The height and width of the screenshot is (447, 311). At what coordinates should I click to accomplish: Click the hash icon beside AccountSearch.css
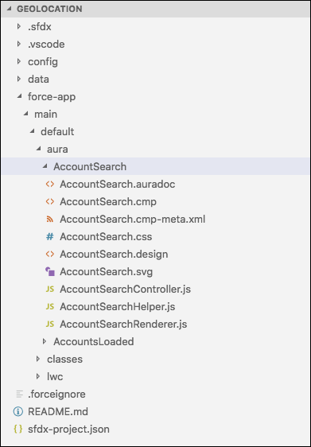tap(50, 236)
